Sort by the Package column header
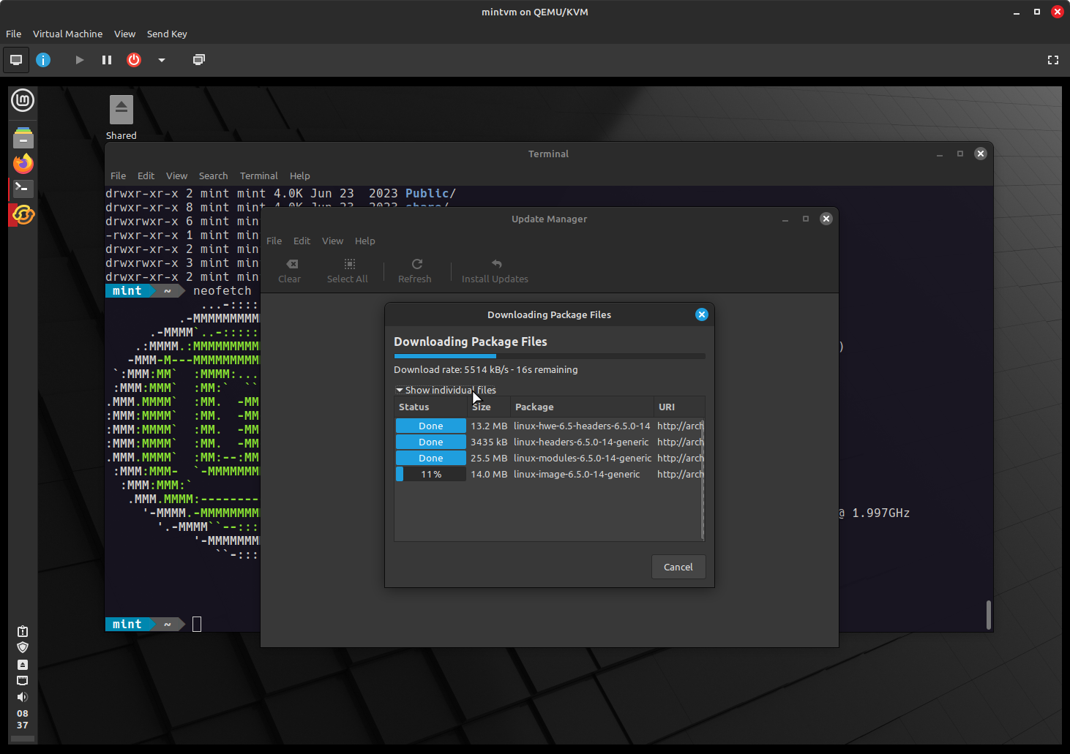Screen dimensions: 1070x754 [x=582, y=407]
